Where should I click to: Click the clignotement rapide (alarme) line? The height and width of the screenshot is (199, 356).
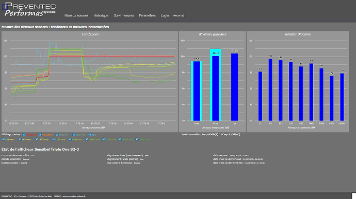pyautogui.click(x=125, y=159)
